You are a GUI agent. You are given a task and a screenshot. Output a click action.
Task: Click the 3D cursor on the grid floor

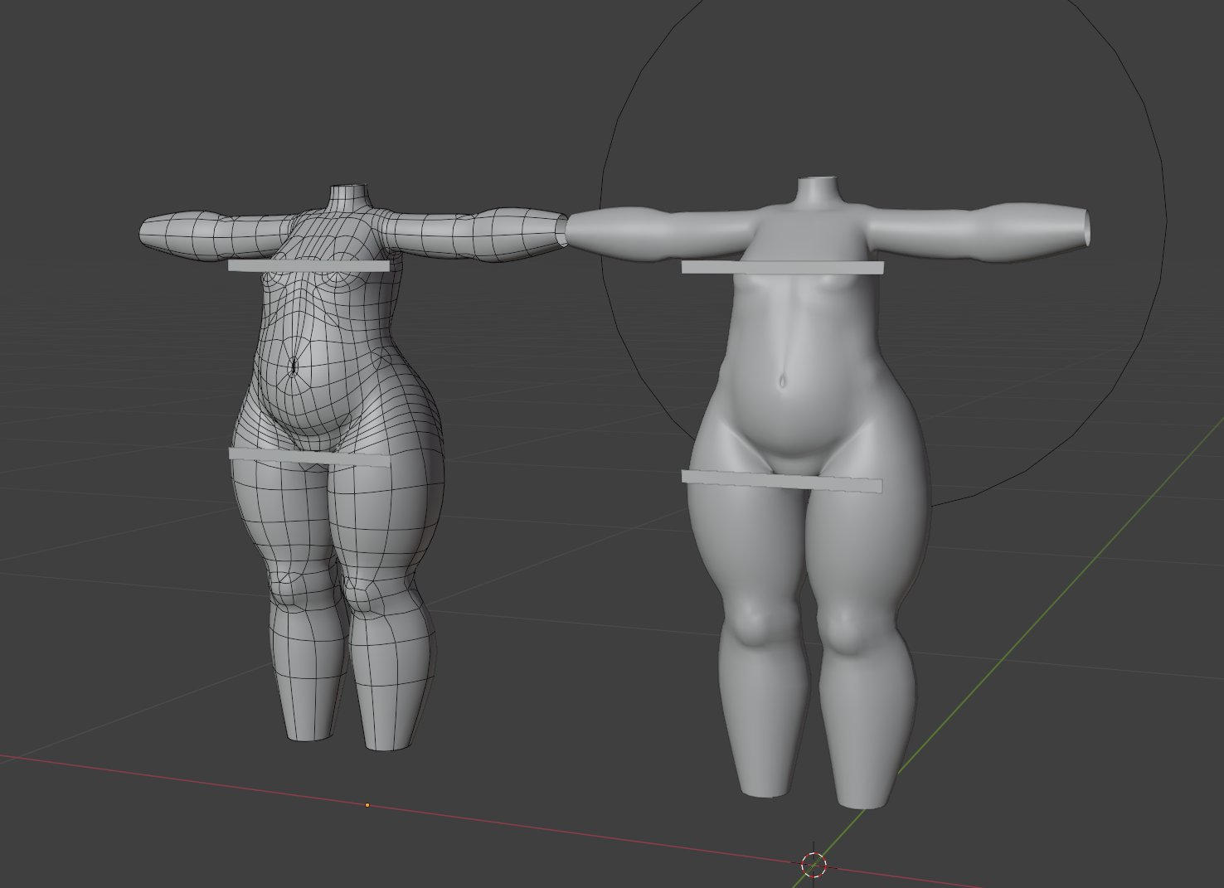(814, 865)
